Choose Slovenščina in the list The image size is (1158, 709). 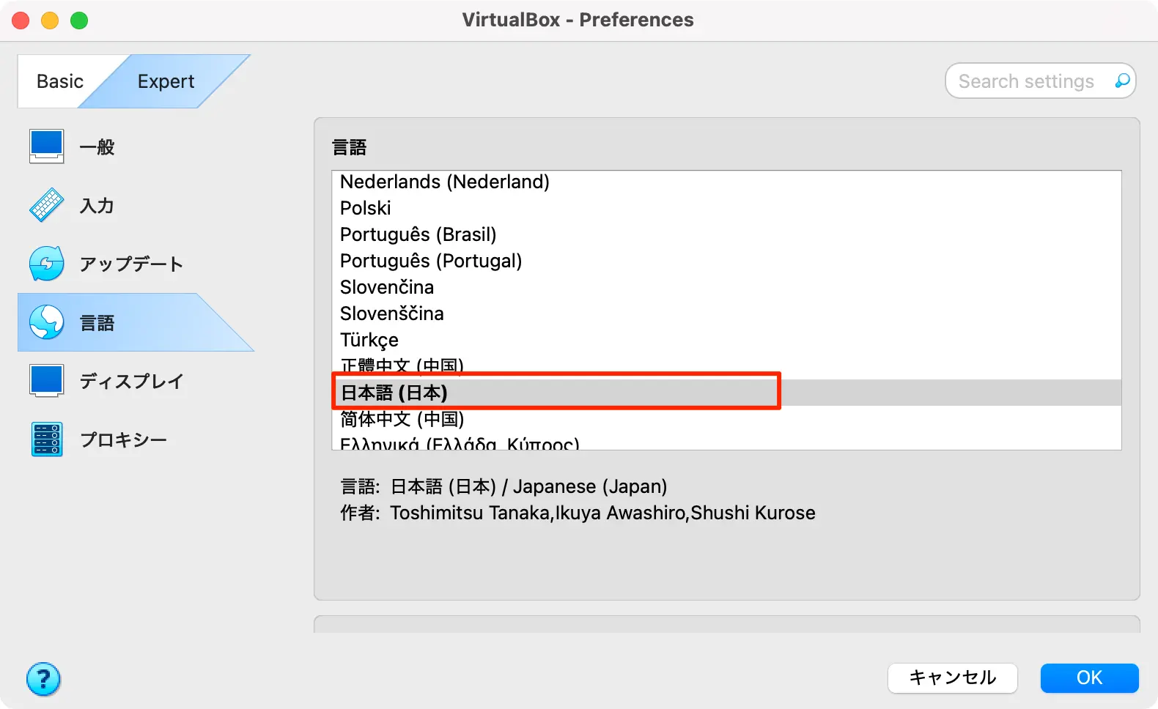[391, 313]
